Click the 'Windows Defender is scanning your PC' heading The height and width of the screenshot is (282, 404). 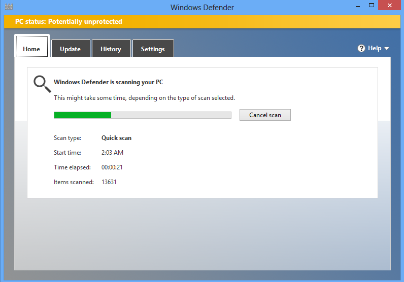(108, 82)
